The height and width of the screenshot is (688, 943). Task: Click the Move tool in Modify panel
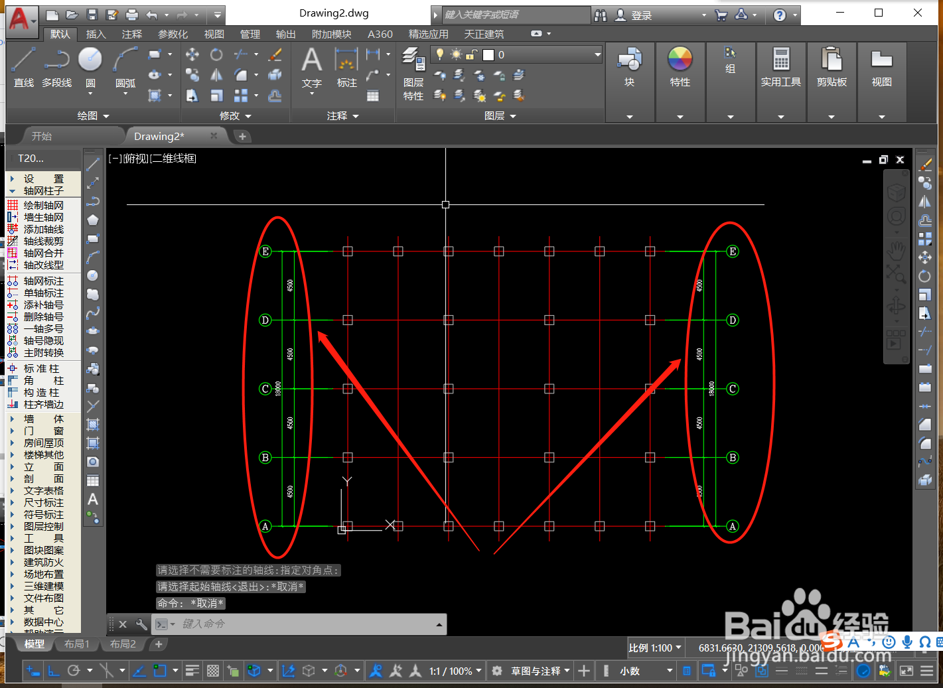[x=192, y=54]
